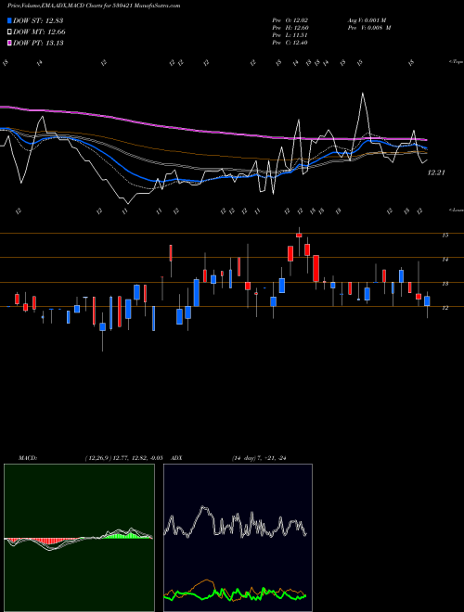This screenshot has width=464, height=612.
Task: Click the 15 price level label
Action: pyautogui.click(x=445, y=235)
